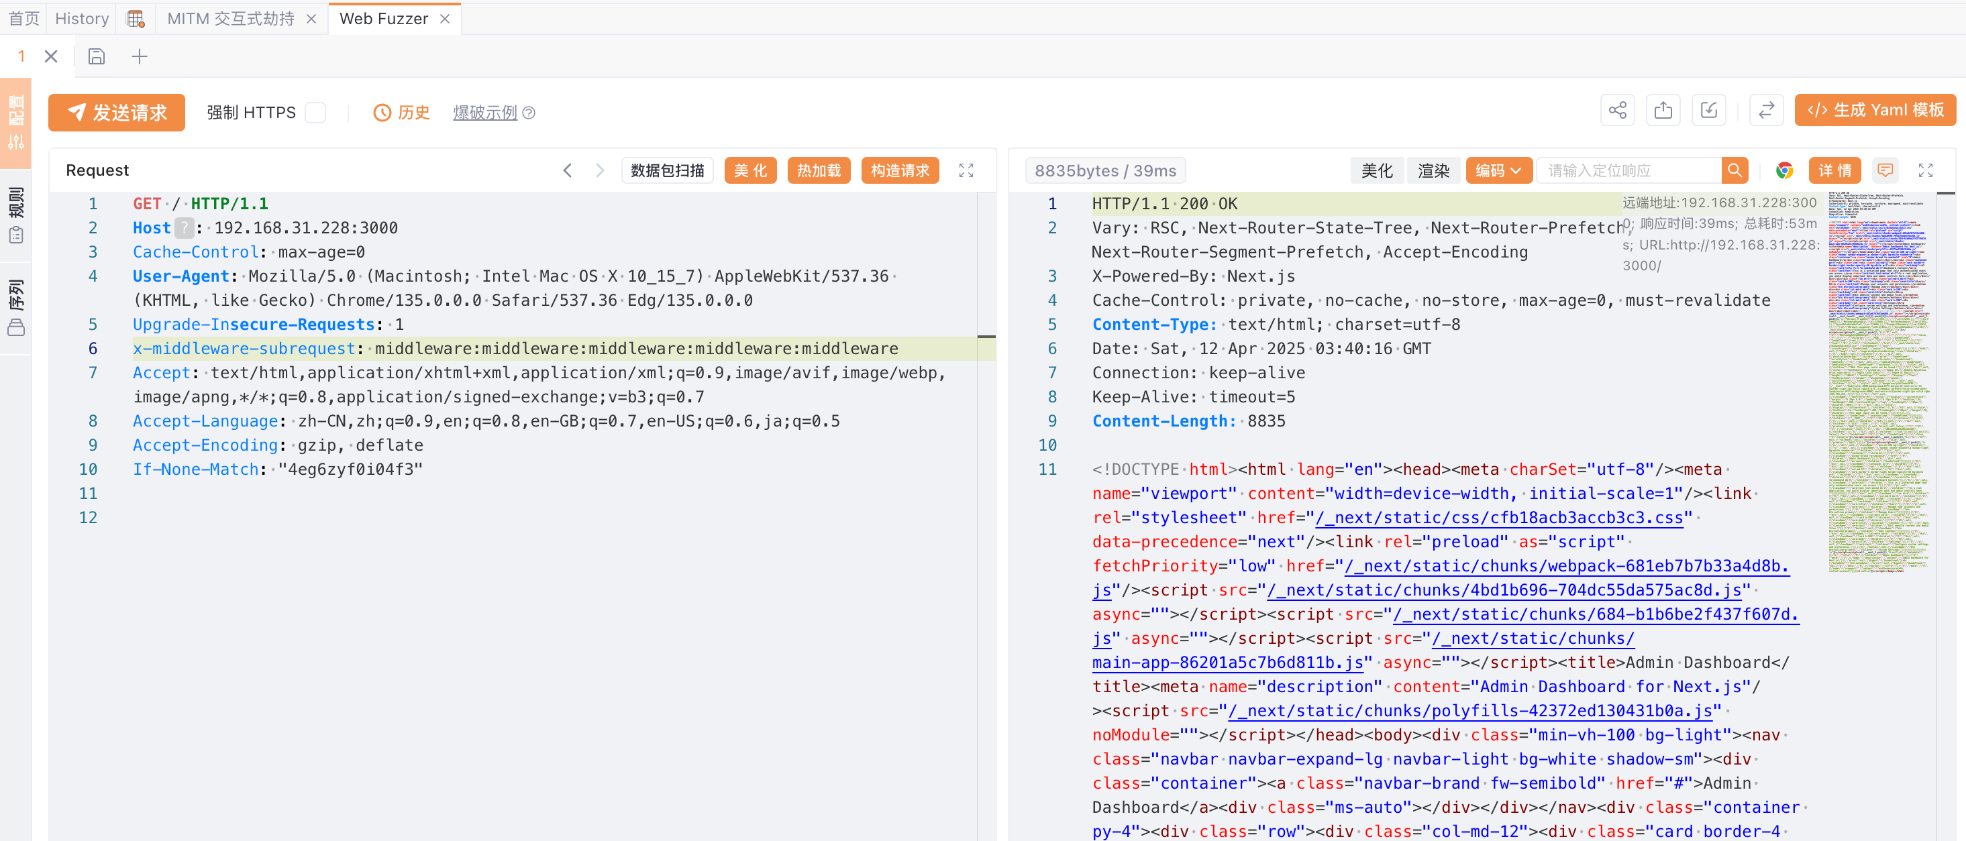1966x841 pixels.
Task: Click 生成 Yaml 模板 button
Action: [x=1875, y=110]
